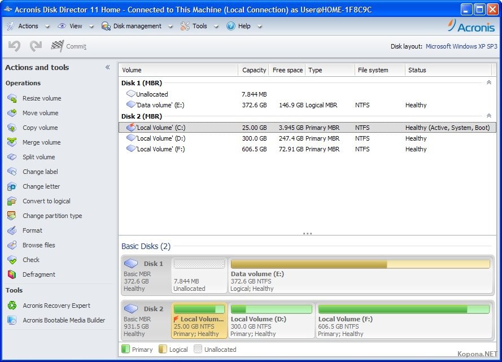
Task: Click the Check volume icon
Action: 12,260
